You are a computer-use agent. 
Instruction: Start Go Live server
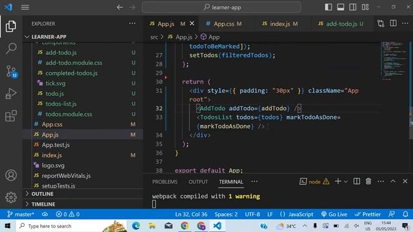334,215
